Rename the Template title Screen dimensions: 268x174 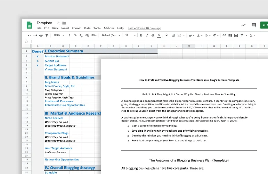[x=44, y=23]
